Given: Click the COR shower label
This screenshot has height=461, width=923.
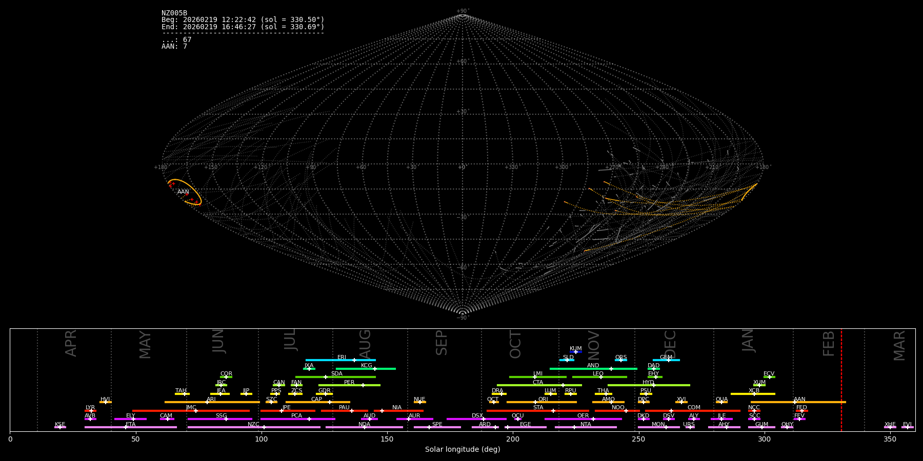Looking at the screenshot, I should (x=226, y=374).
